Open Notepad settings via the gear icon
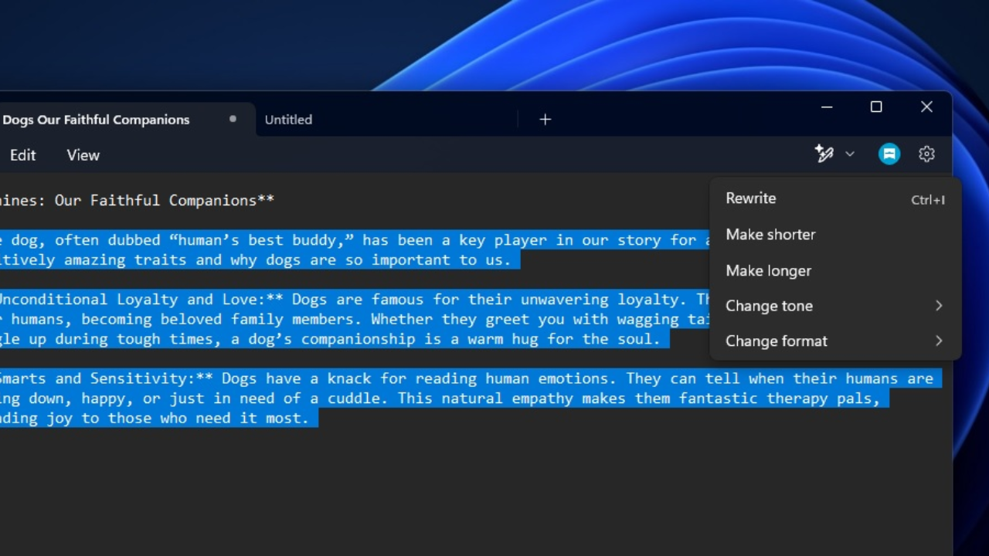 tap(926, 154)
